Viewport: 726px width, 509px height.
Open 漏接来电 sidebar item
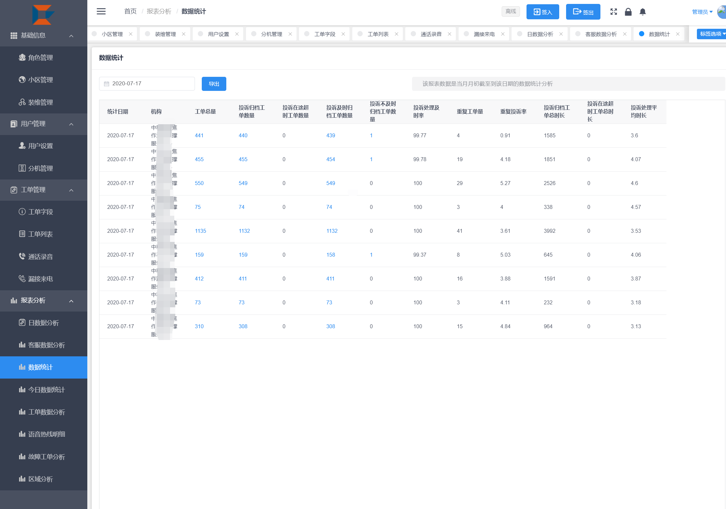tap(41, 279)
